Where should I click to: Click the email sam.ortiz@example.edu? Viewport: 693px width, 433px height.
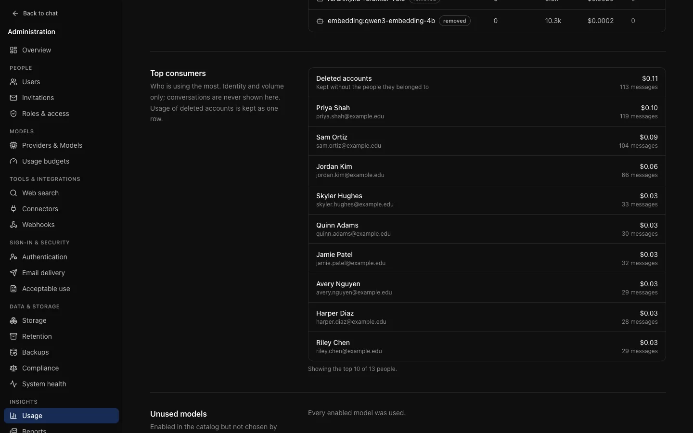(348, 146)
